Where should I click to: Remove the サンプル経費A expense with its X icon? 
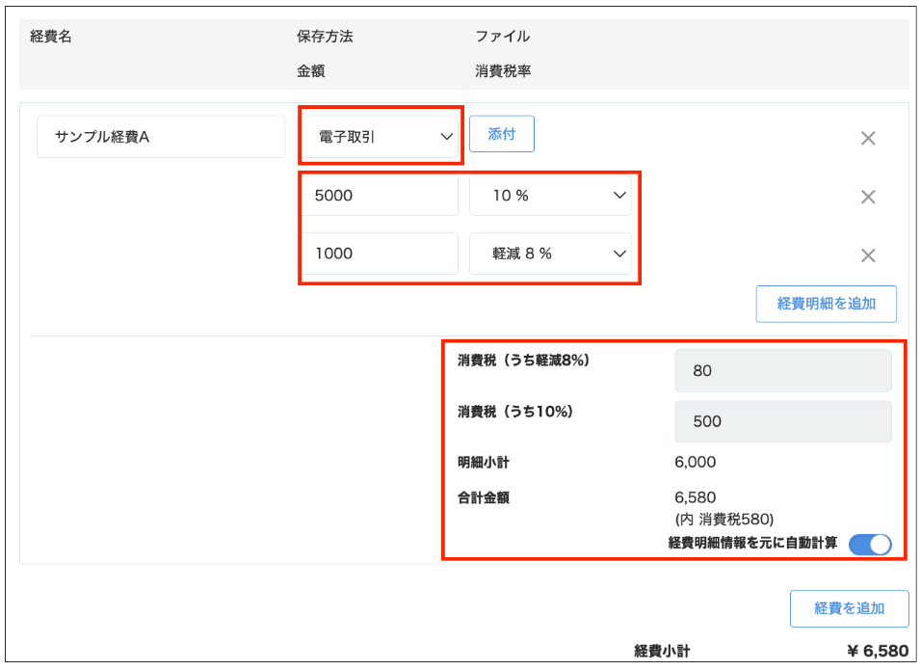(867, 138)
